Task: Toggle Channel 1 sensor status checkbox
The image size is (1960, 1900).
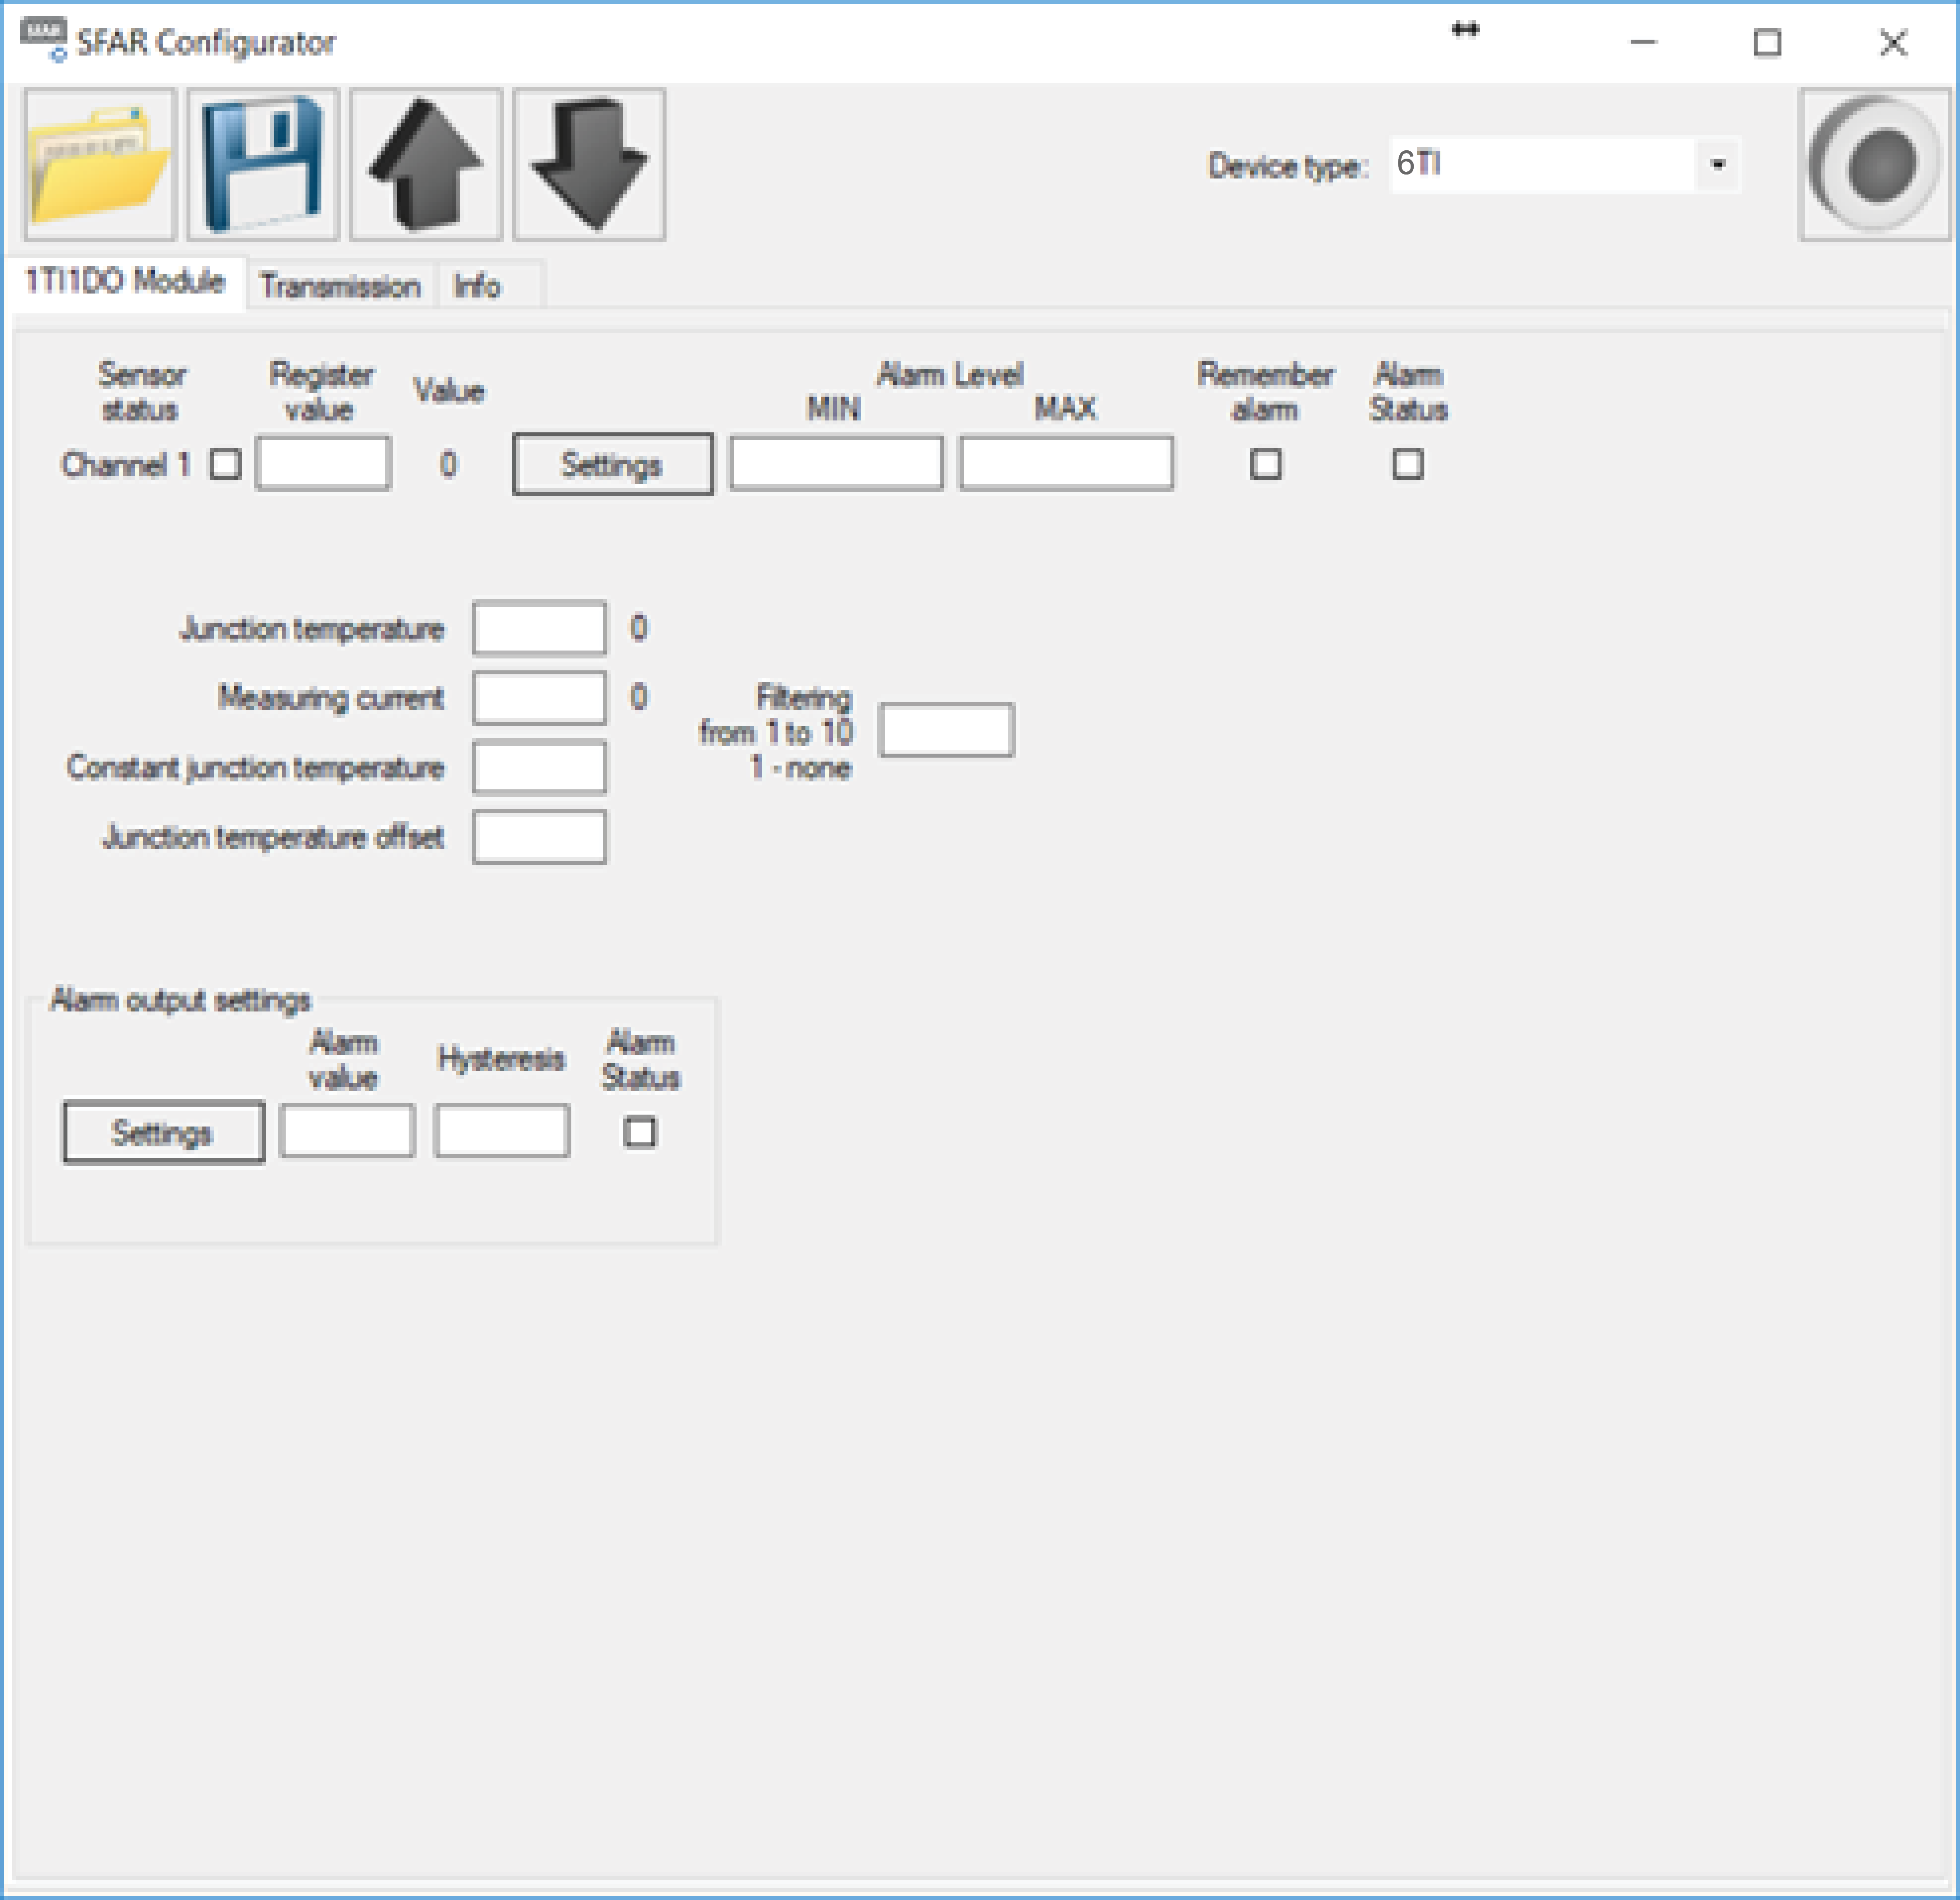Action: (x=226, y=464)
